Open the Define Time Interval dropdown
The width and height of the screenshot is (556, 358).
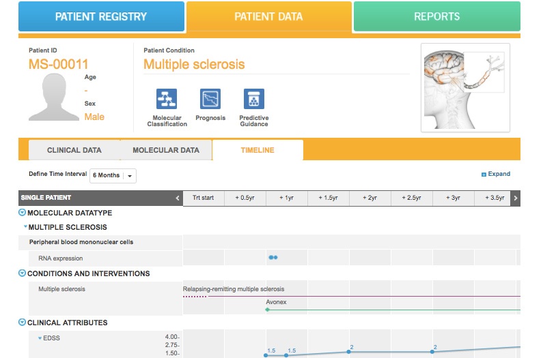click(x=113, y=175)
